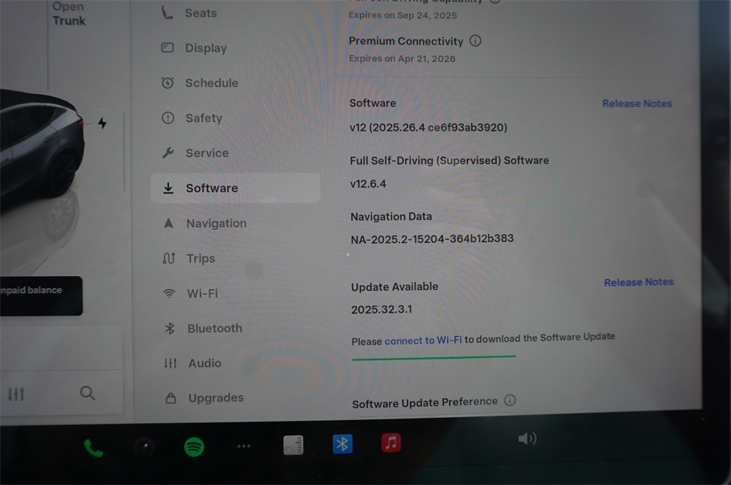View Release Notes for current Software
This screenshot has width=731, height=485.
tap(637, 103)
